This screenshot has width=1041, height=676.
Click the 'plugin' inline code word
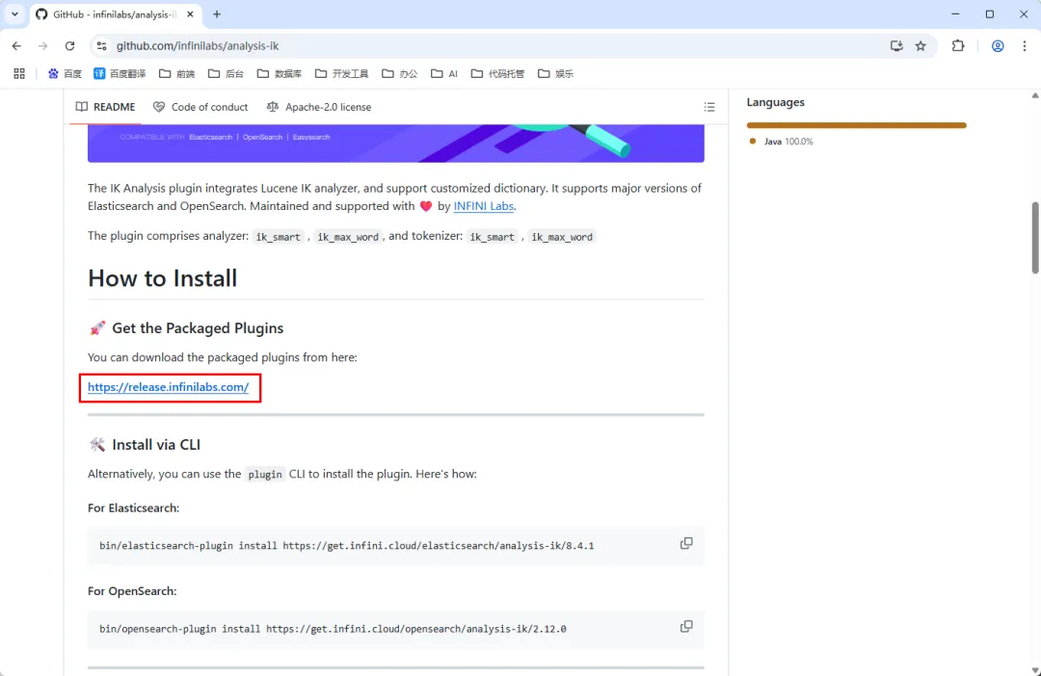click(x=265, y=475)
